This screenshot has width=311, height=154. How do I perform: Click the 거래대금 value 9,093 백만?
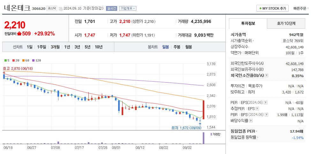pos(204,35)
